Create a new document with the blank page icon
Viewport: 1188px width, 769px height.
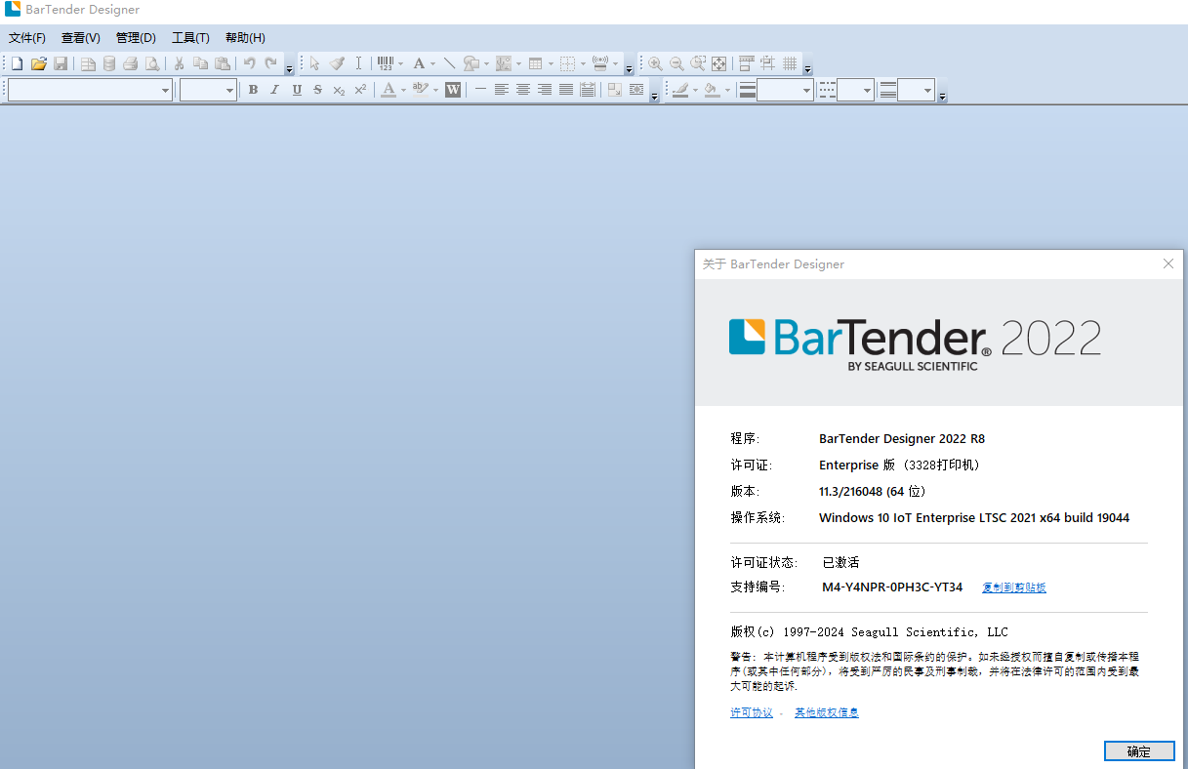17,63
